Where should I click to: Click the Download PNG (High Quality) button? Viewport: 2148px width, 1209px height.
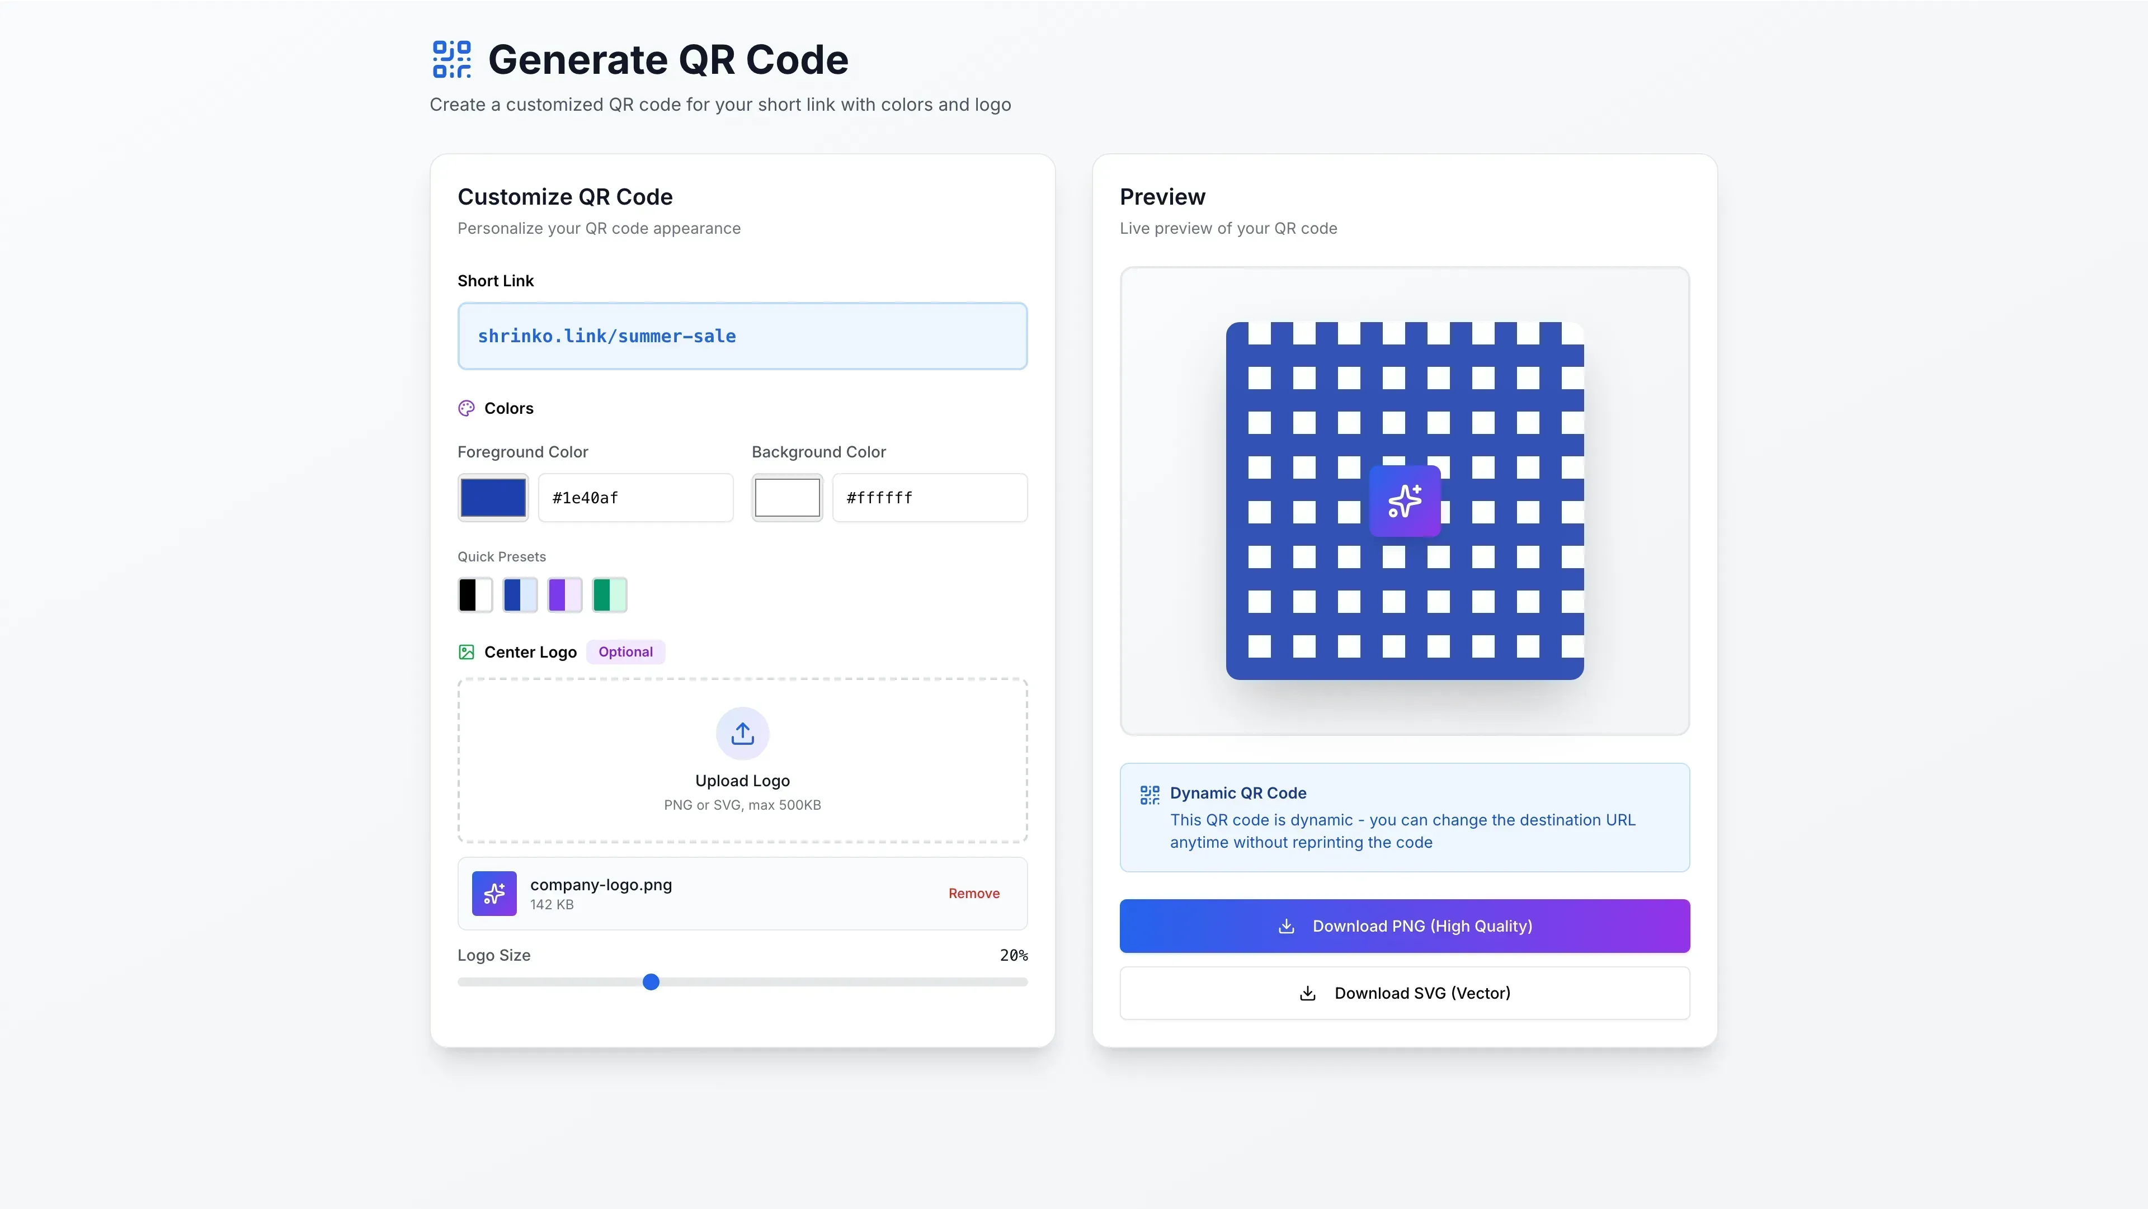pos(1403,925)
